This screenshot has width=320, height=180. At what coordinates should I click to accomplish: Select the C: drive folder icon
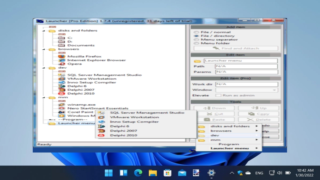(x=61, y=38)
